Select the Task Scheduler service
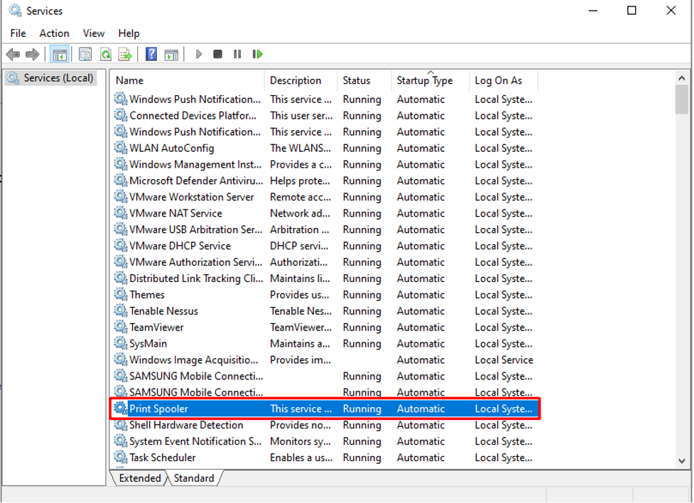The width and height of the screenshot is (694, 503). (x=325, y=458)
